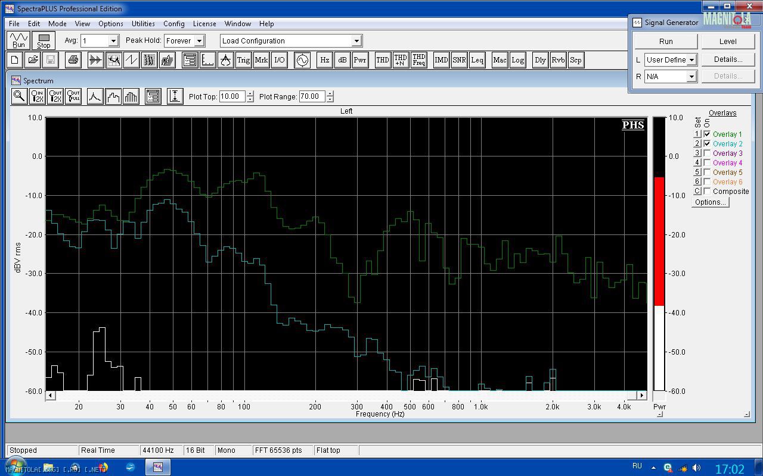The height and width of the screenshot is (476, 763).
Task: Click the Zoom Out Full icon
Action: [73, 96]
